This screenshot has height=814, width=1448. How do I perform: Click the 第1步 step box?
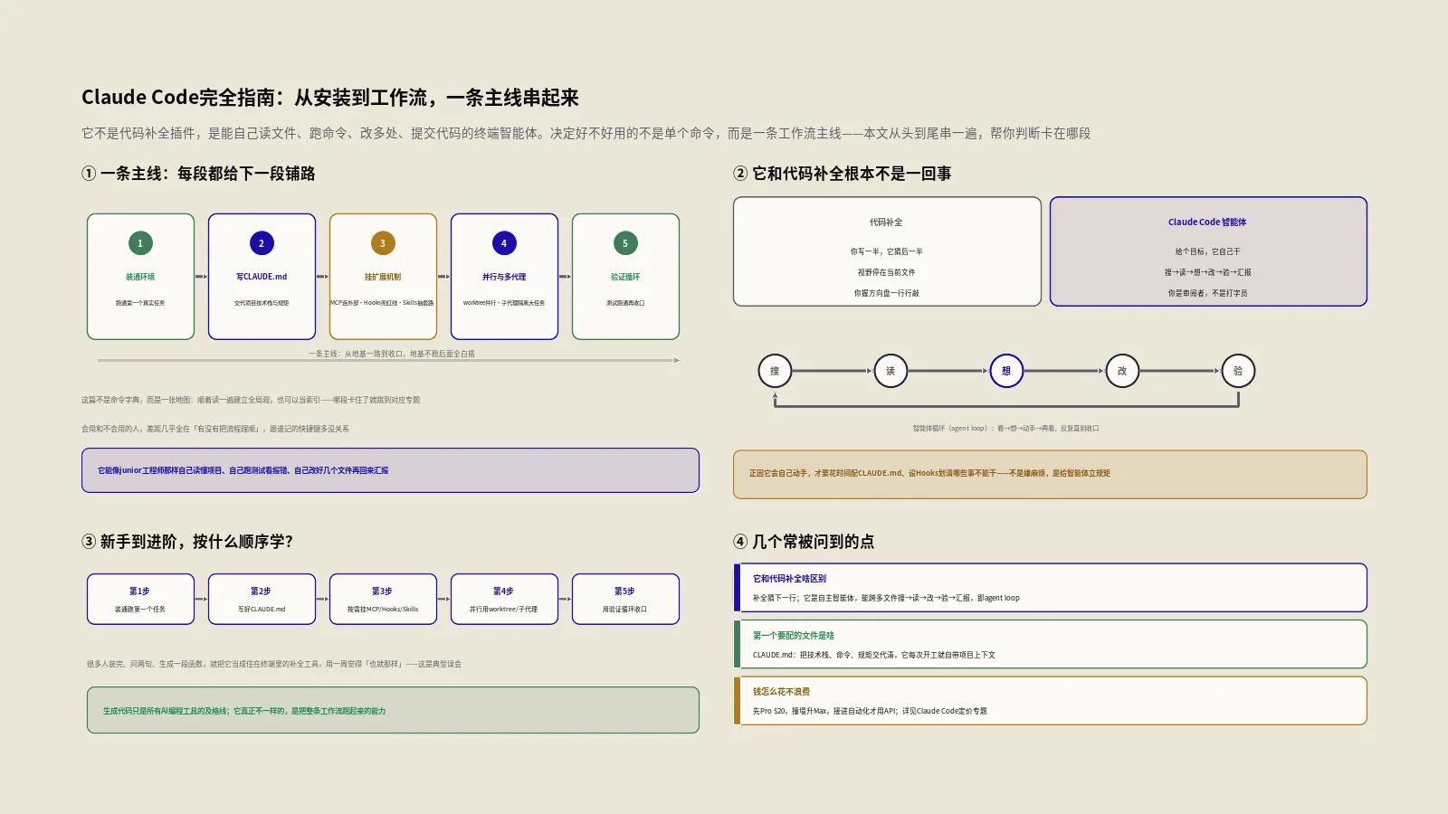140,599
